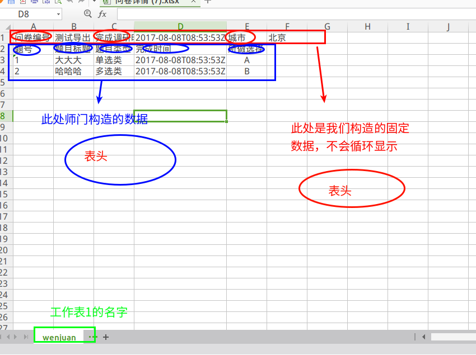
Task: Click cell B3 containing 大大大
Action: click(x=74, y=60)
